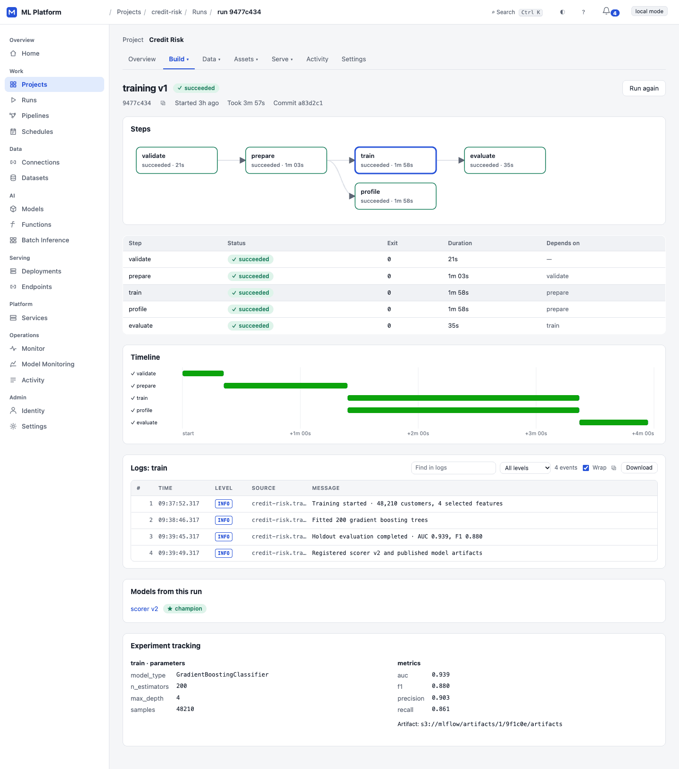
Task: Click the train timeline bar
Action: coord(464,398)
